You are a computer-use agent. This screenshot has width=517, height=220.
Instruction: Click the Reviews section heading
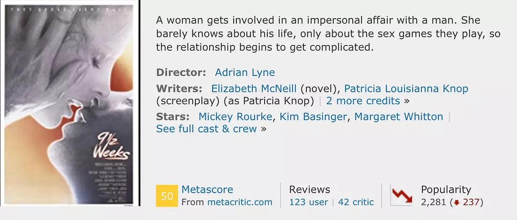310,190
